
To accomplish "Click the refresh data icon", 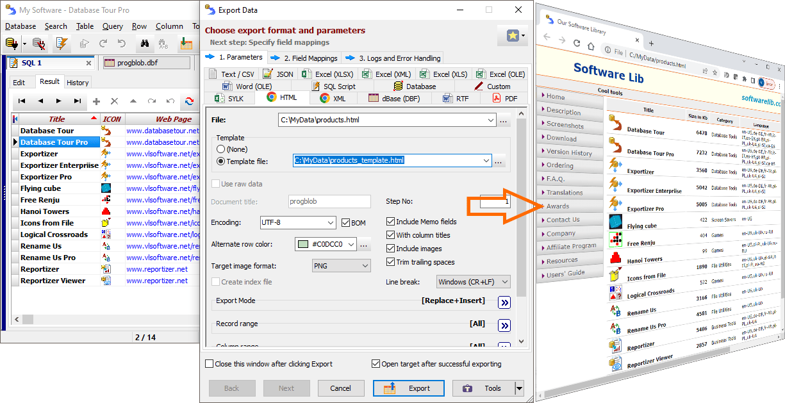I will coord(189,101).
